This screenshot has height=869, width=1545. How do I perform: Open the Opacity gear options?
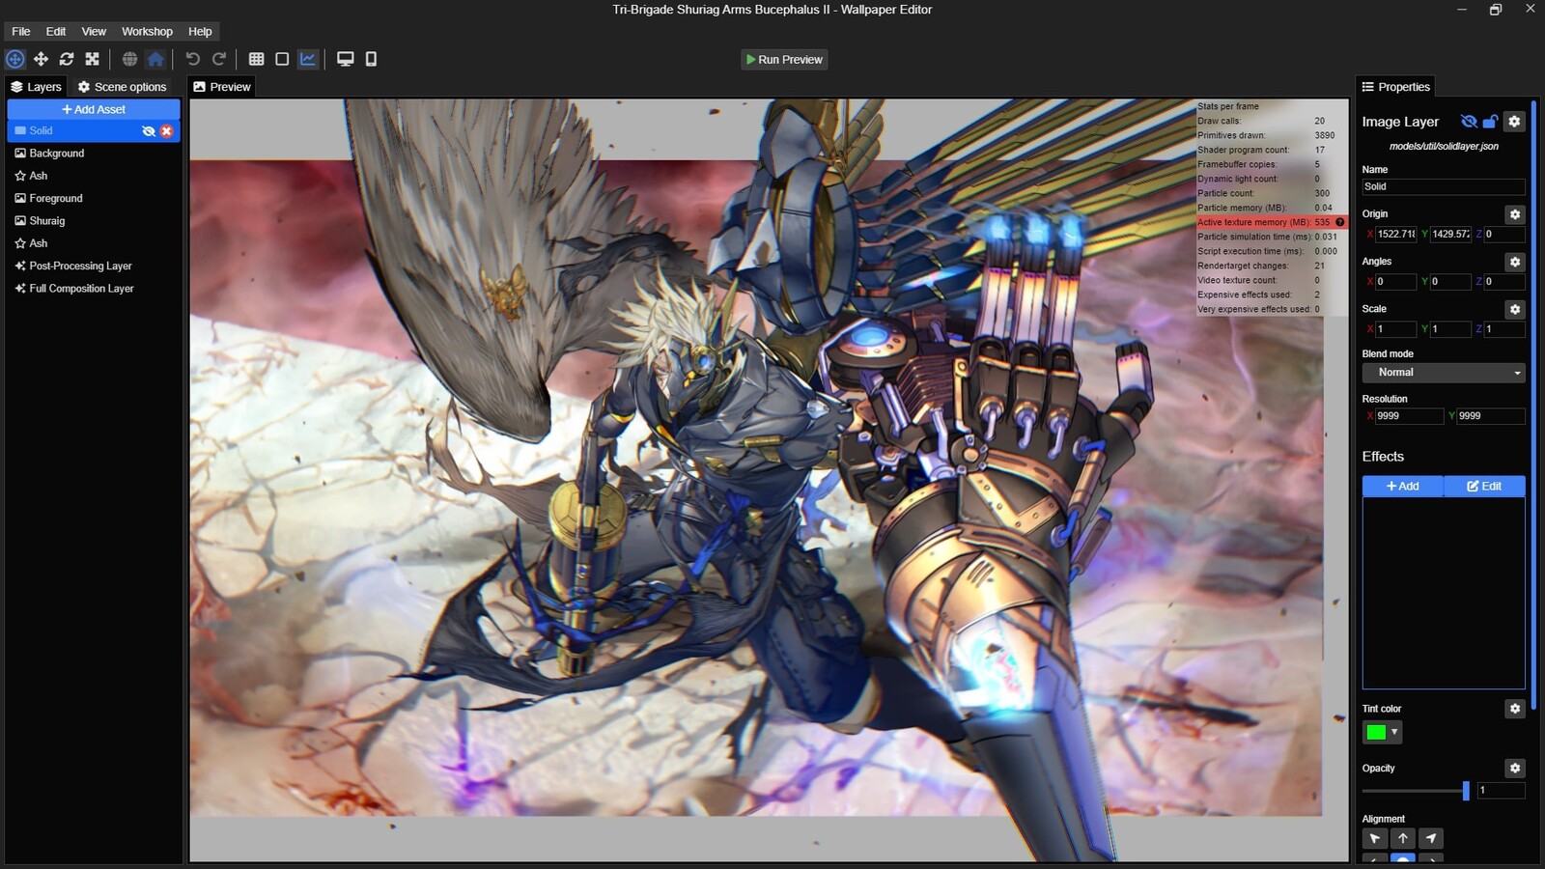click(x=1515, y=769)
